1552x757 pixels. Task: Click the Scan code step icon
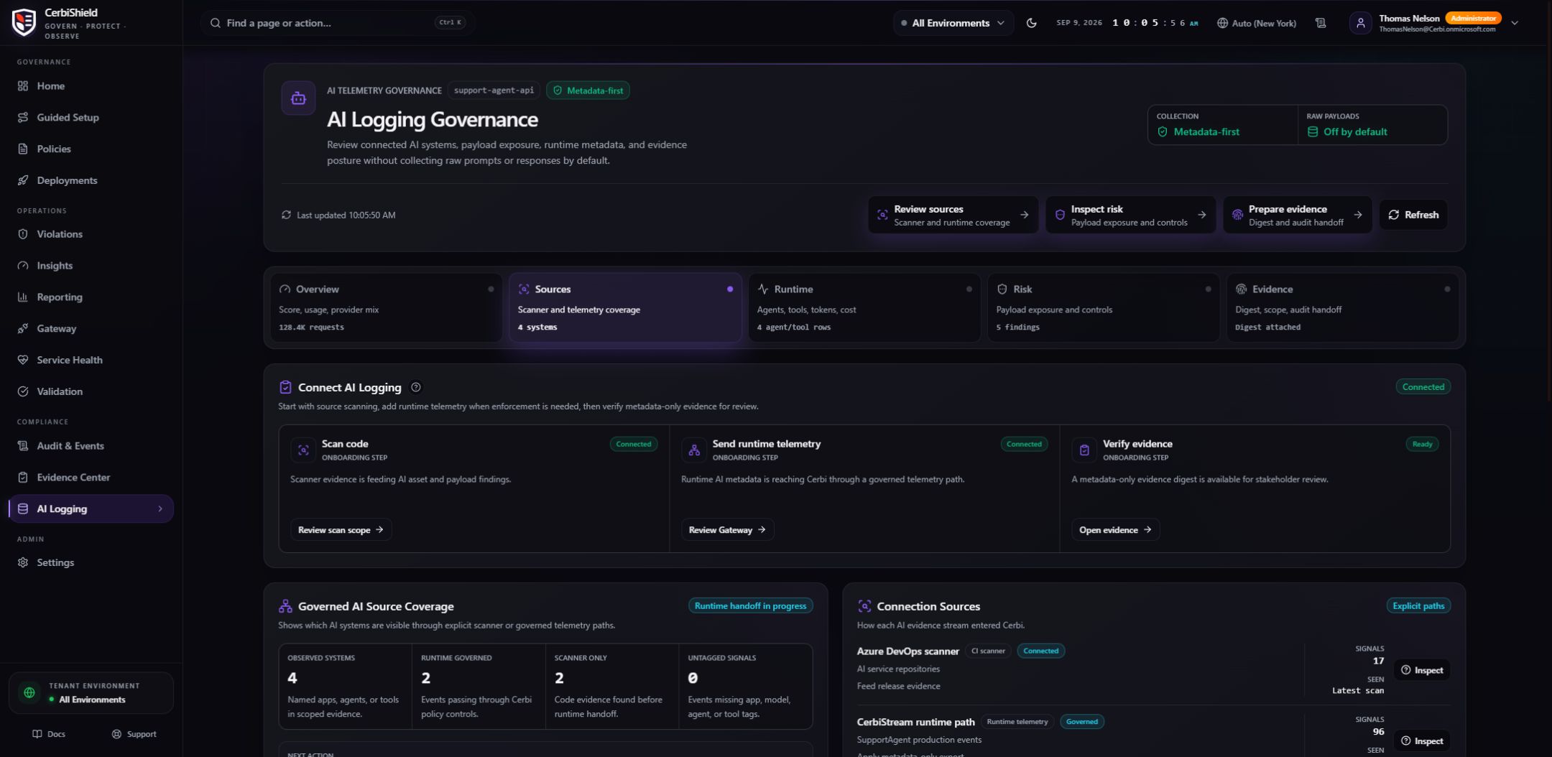coord(303,450)
